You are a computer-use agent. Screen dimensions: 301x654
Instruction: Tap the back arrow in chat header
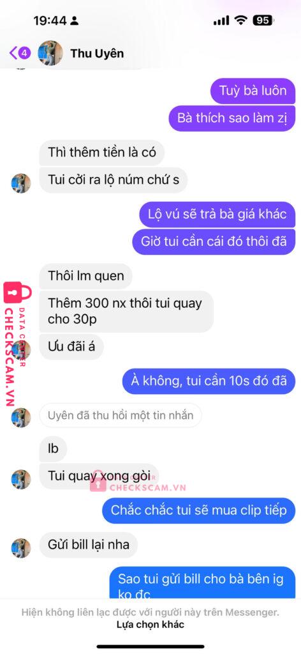pyautogui.click(x=13, y=53)
